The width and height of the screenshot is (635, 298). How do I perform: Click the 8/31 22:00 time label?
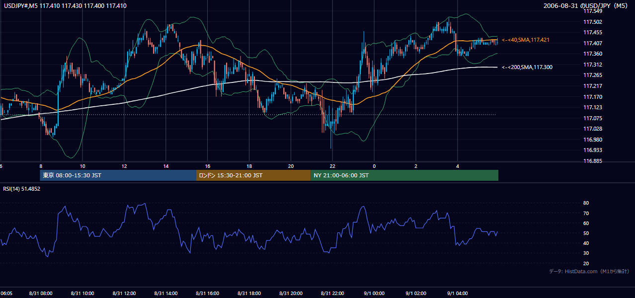point(332,294)
